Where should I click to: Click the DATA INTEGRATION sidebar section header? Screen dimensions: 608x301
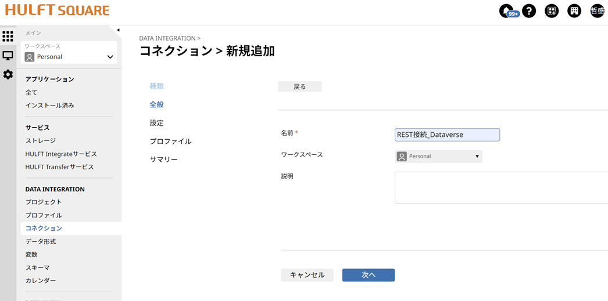(x=55, y=189)
